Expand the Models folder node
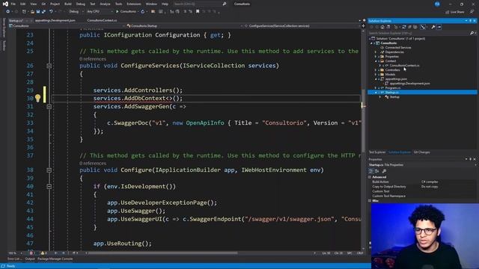The height and width of the screenshot is (269, 479). coord(376,75)
